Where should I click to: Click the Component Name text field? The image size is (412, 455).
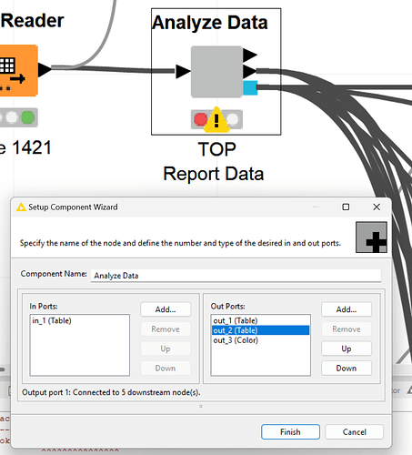pos(236,276)
